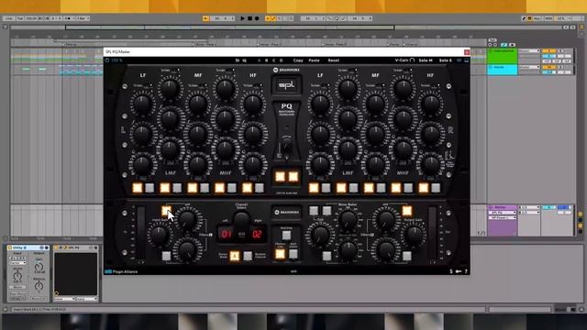Toggle the plugin power icon beside 100%

pos(107,60)
